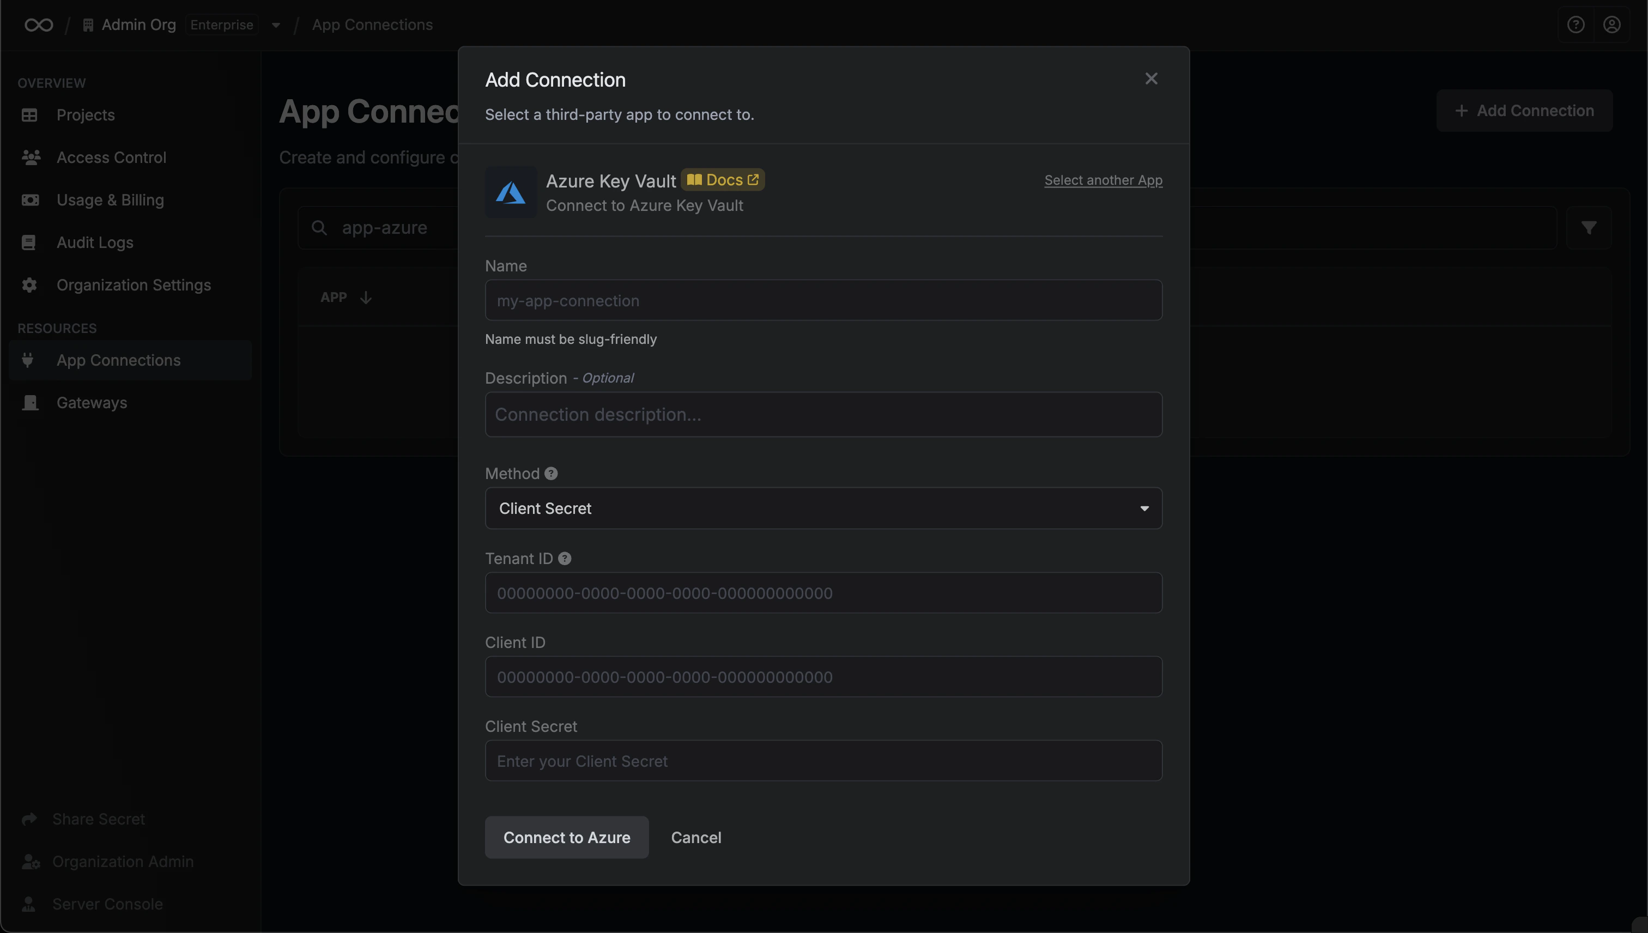Click the Share Secret arrow icon
The image size is (1648, 933).
click(29, 819)
